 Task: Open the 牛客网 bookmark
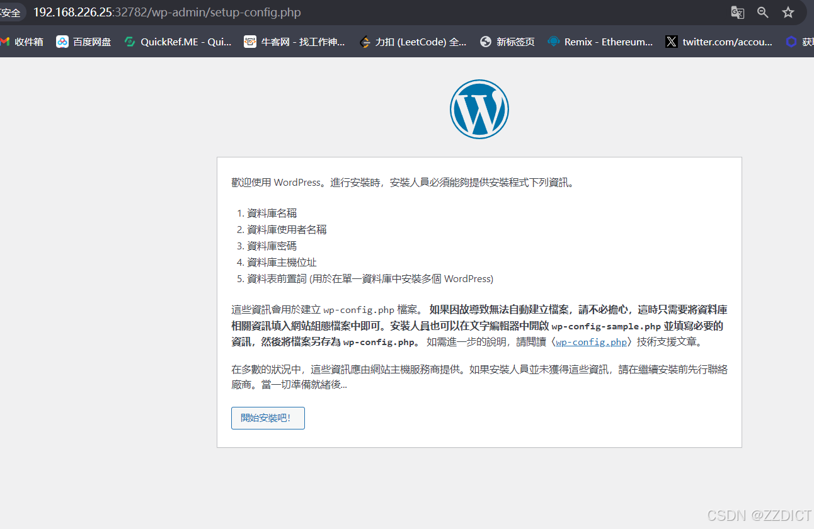294,42
